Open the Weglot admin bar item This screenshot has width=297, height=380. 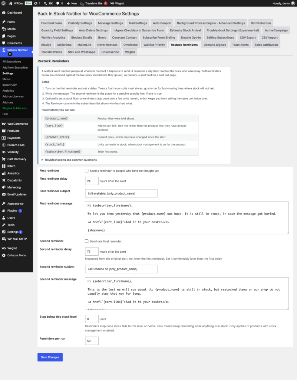[117, 3]
